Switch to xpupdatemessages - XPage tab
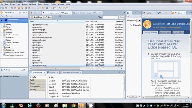The image size is (192, 108). 87,13
